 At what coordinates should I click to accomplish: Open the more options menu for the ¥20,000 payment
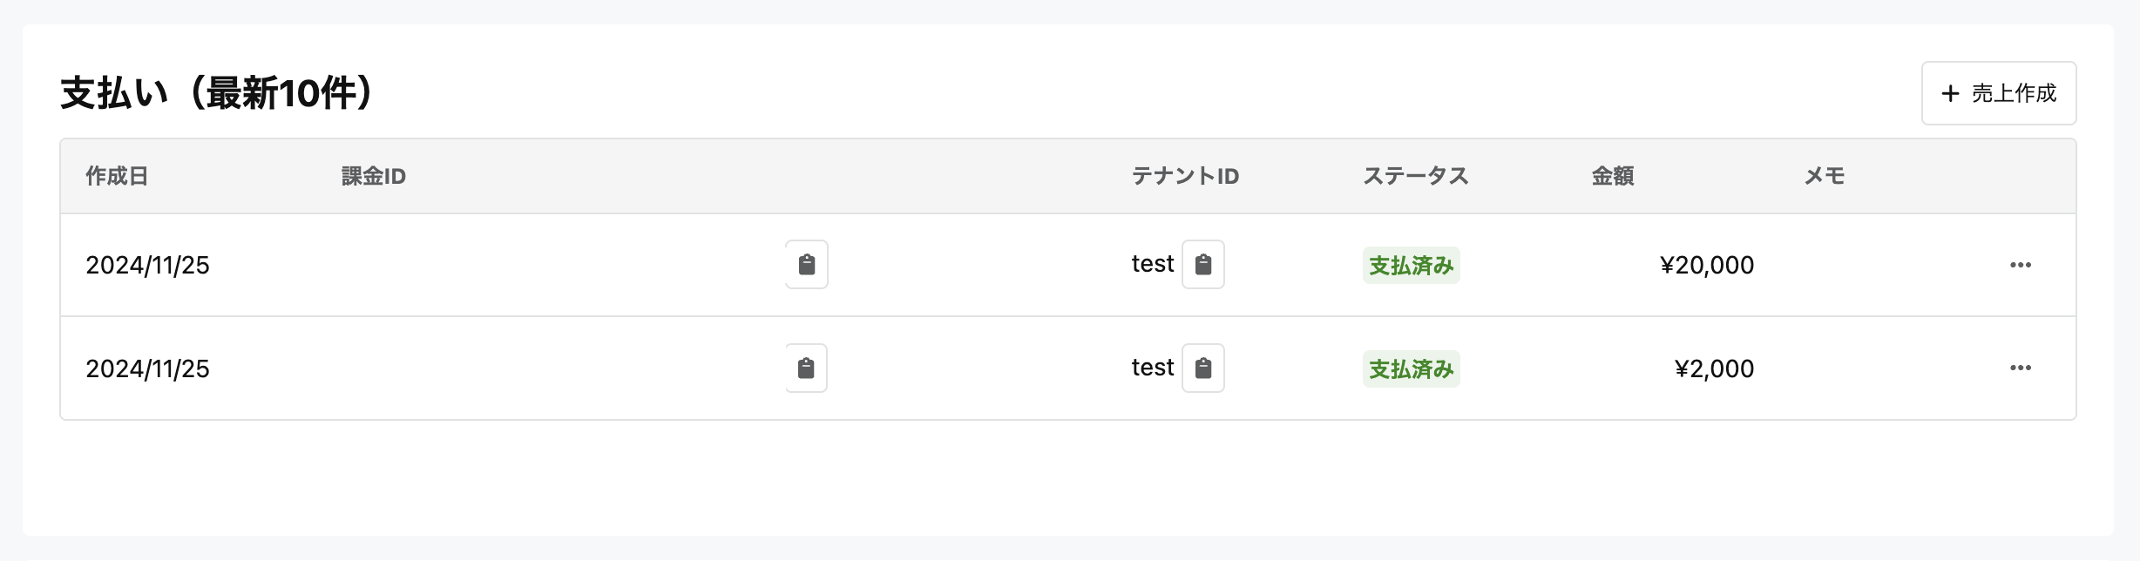pos(2020,265)
